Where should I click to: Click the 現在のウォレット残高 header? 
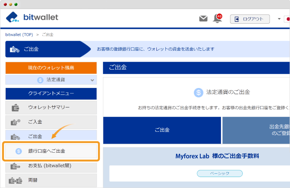click(51, 68)
